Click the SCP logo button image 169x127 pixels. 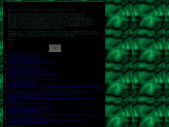[55, 48]
